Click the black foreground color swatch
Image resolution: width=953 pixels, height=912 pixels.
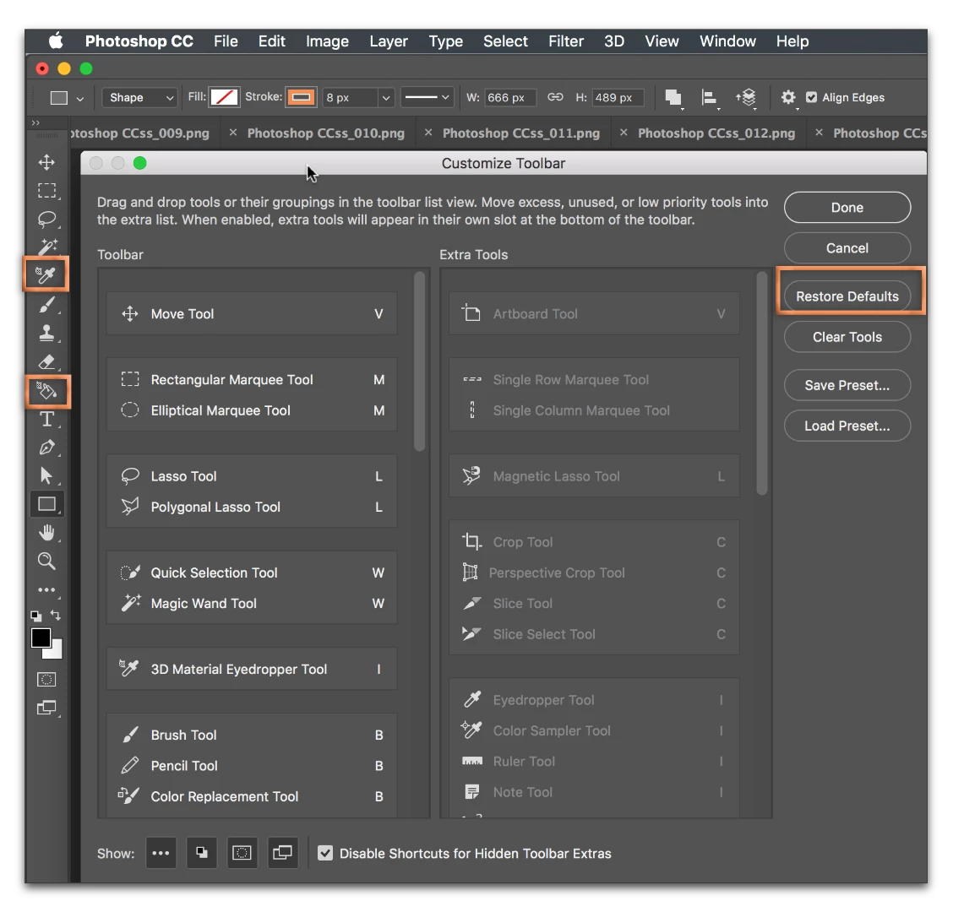click(41, 638)
